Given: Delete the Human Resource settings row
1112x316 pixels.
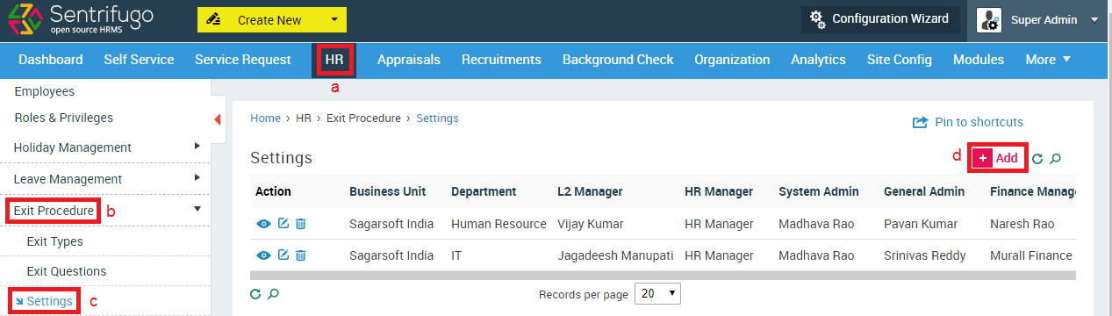Looking at the screenshot, I should coord(300,224).
